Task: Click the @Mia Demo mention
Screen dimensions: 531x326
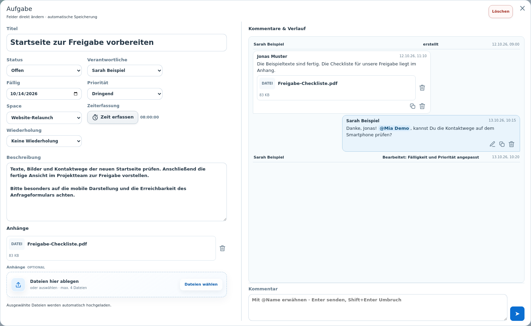Action: [x=394, y=128]
